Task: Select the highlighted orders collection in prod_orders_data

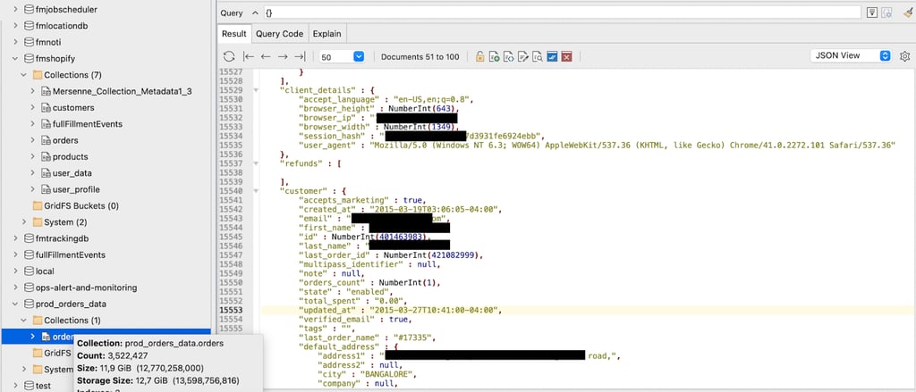Action: point(106,337)
